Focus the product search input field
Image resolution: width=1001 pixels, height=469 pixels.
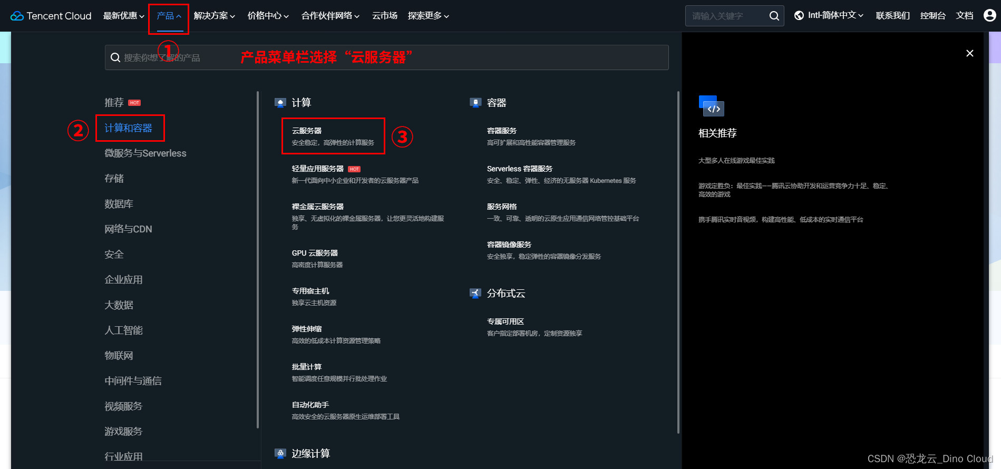coord(386,57)
